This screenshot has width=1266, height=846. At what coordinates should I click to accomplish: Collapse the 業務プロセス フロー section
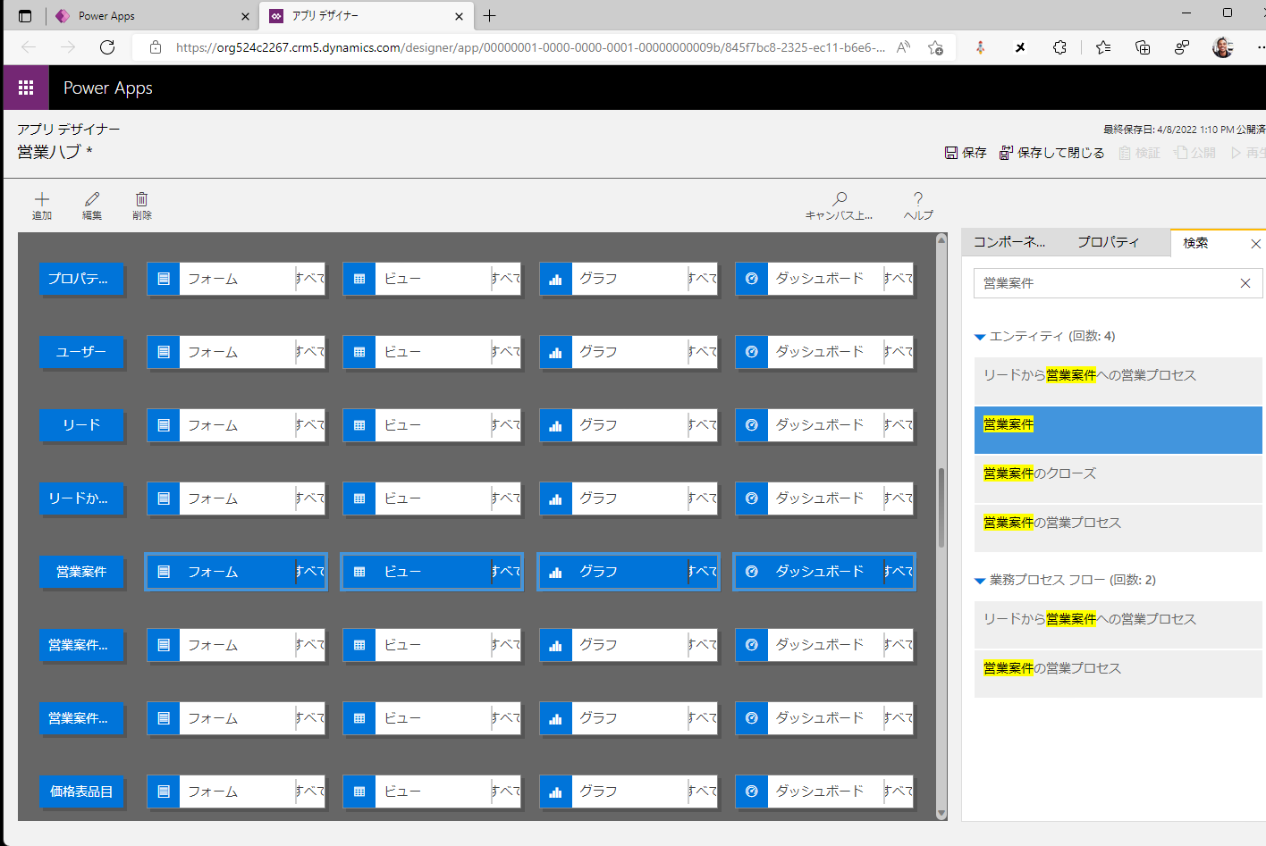click(x=981, y=579)
